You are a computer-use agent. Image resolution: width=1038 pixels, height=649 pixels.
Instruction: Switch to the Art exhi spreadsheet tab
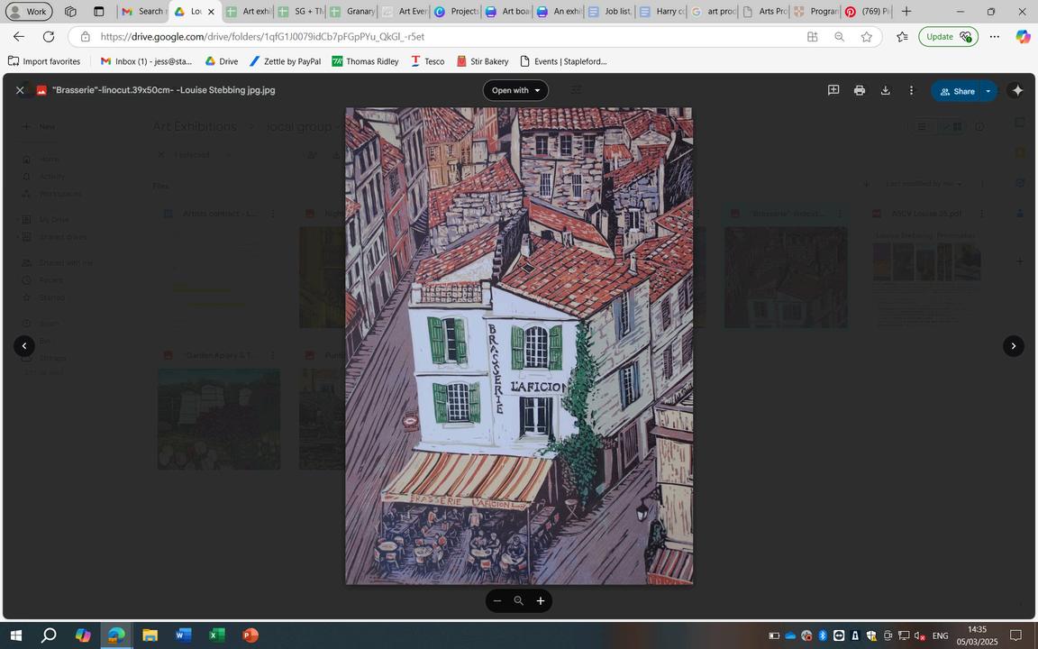[x=249, y=11]
